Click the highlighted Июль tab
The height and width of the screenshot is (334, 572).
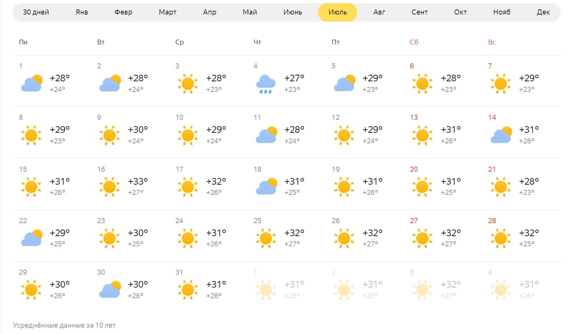pyautogui.click(x=338, y=12)
